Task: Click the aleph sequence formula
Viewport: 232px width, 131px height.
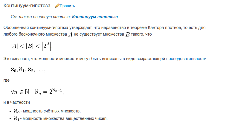Action: pos(28,70)
